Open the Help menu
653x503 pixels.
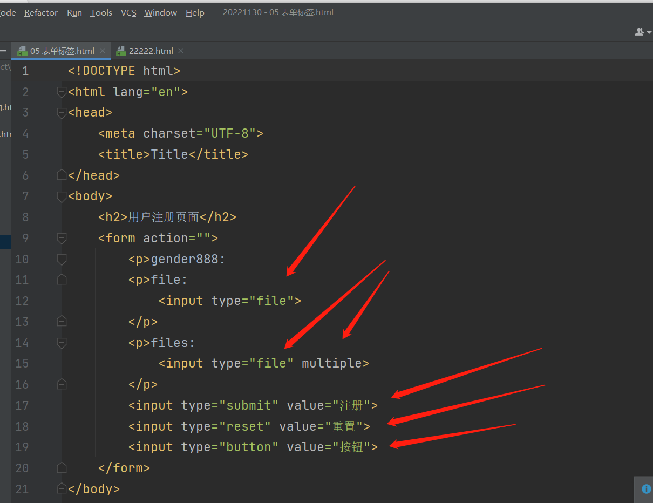[195, 12]
